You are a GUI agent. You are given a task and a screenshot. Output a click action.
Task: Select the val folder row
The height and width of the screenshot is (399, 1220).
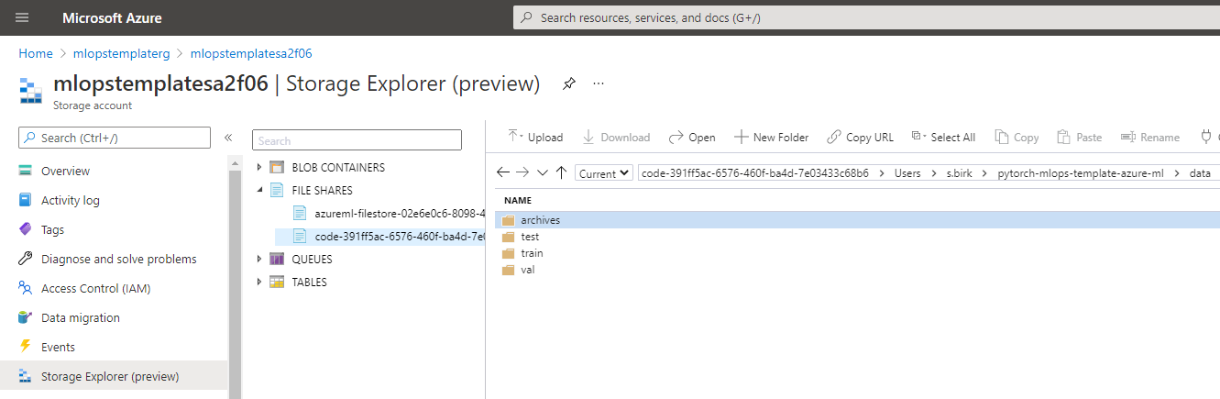click(857, 270)
